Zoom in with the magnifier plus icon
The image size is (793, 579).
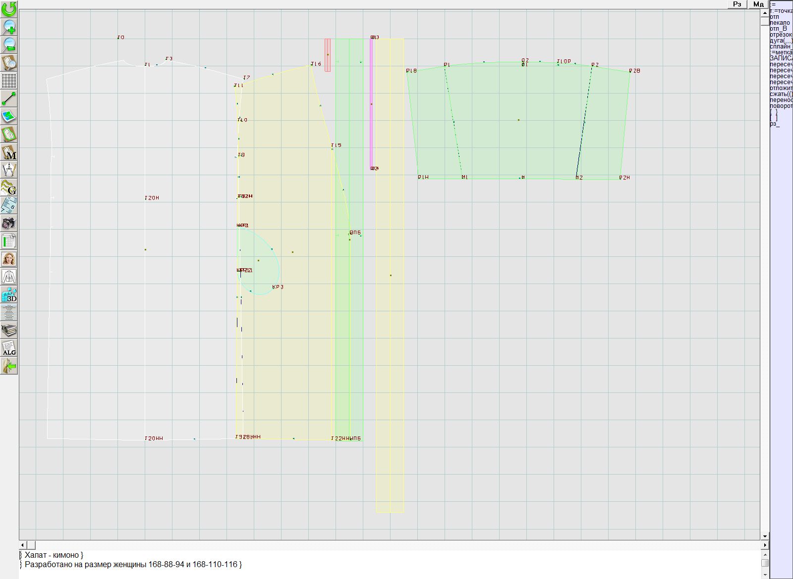9,27
